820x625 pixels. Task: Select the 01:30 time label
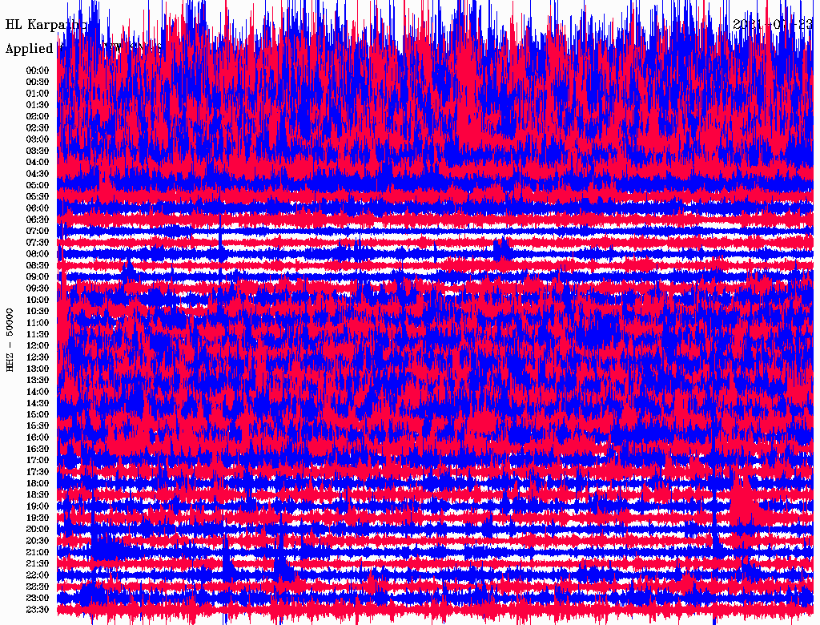(x=38, y=105)
